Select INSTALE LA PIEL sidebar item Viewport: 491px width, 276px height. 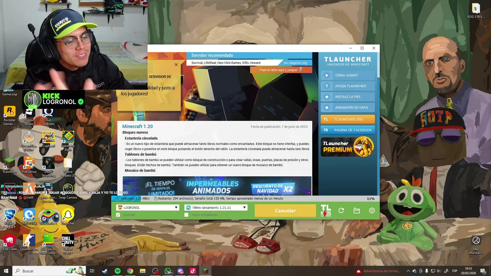pyautogui.click(x=348, y=97)
